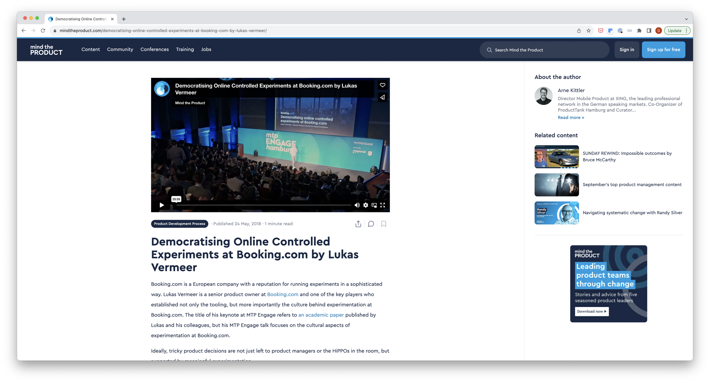Share page via browser share icon

[579, 31]
